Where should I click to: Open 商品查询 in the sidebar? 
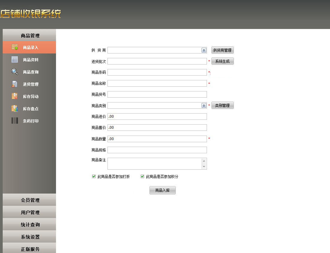[x=29, y=72]
